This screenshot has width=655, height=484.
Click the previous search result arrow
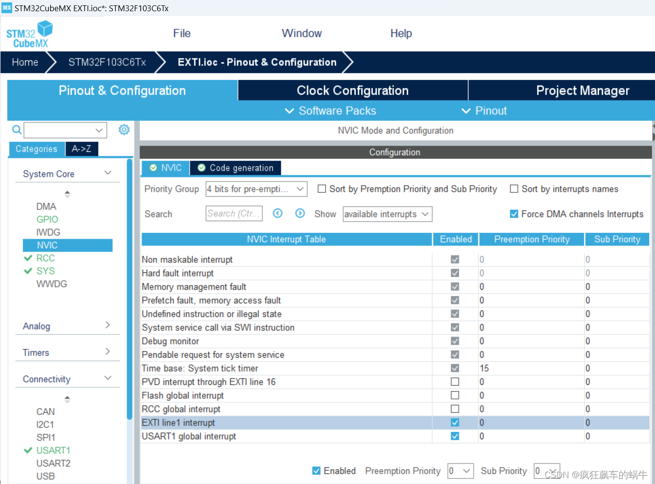click(277, 213)
